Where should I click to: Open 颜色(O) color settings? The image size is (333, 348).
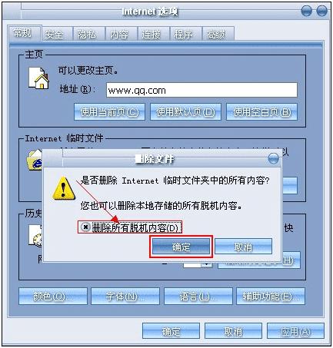click(x=53, y=297)
